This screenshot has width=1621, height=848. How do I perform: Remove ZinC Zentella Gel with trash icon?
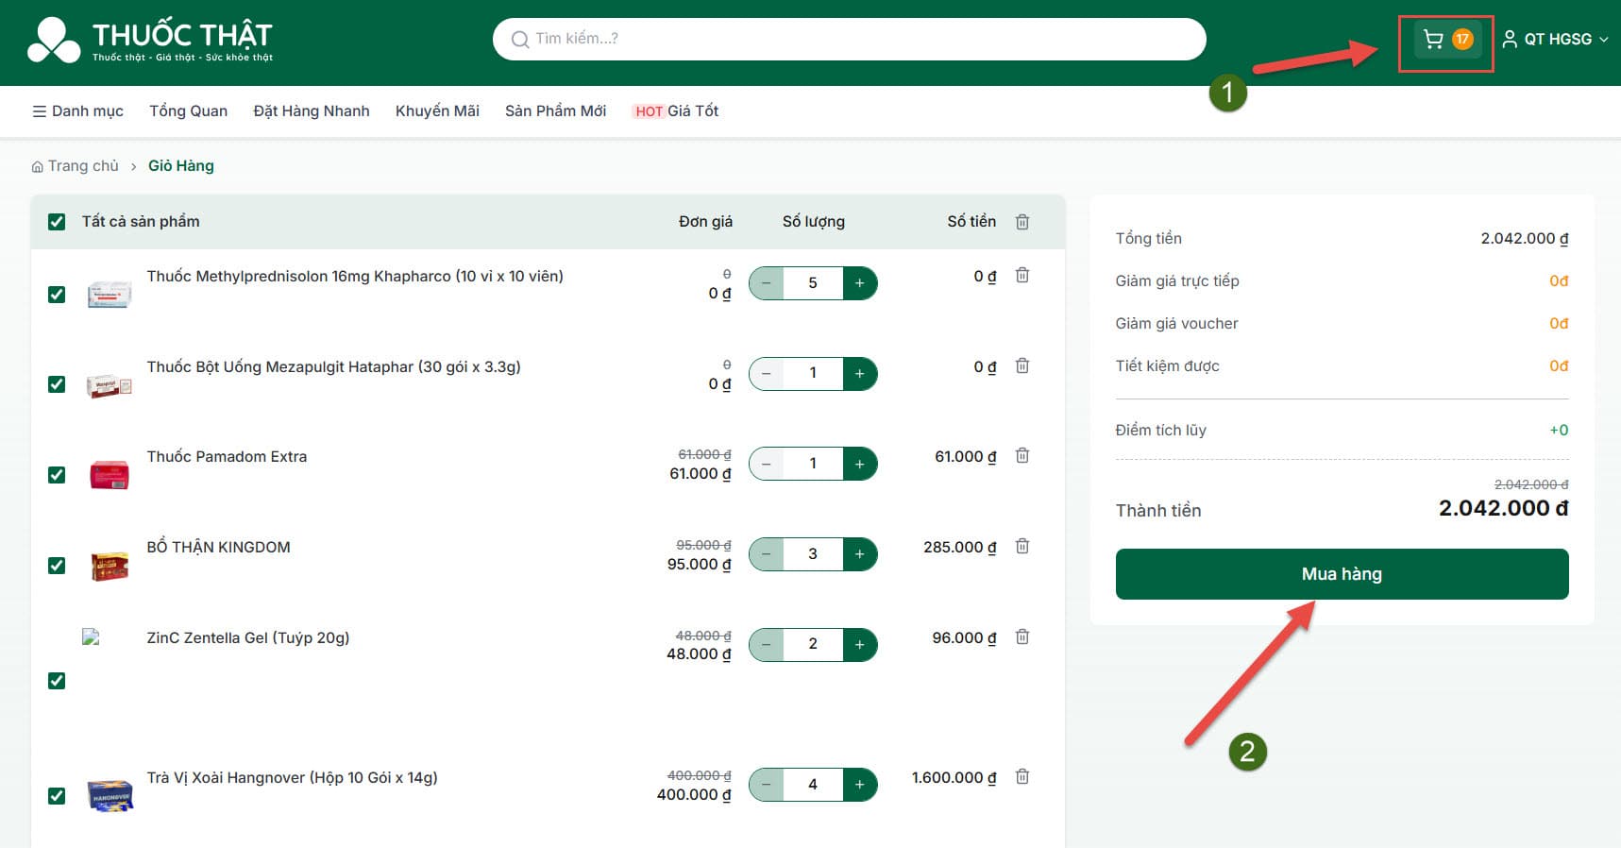pyautogui.click(x=1022, y=637)
